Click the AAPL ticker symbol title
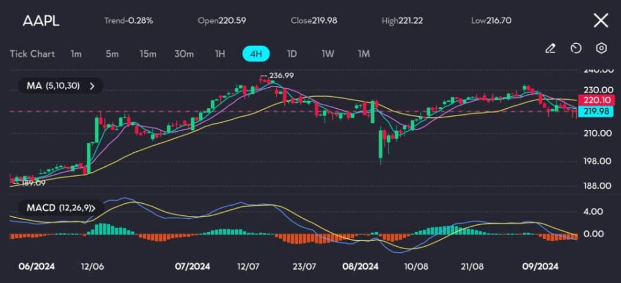Viewport: 621px width, 283px height. pyautogui.click(x=41, y=21)
